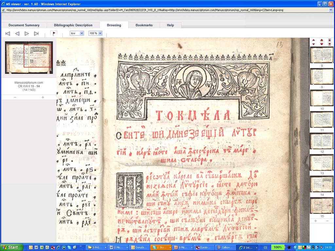The image size is (335, 251).
Task: Open page thumbnail number 15
Action: [322, 206]
